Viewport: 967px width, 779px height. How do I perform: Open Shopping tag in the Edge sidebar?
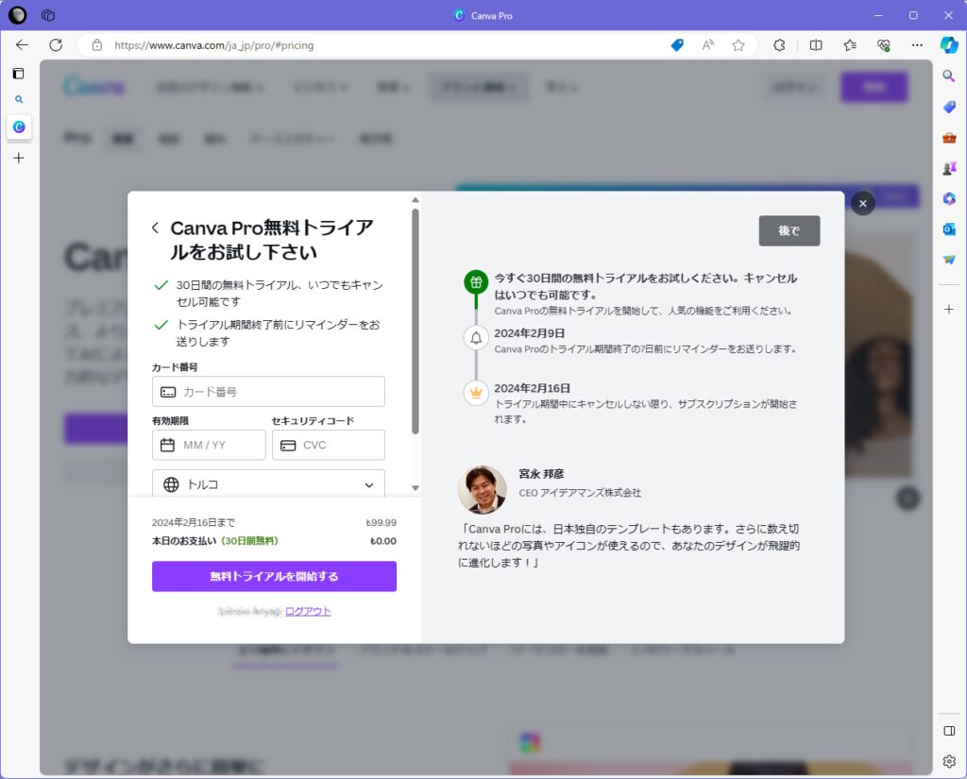pyautogui.click(x=949, y=107)
